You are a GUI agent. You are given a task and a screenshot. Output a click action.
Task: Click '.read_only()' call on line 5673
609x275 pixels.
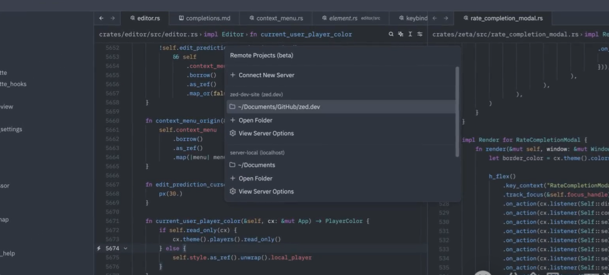pyautogui.click(x=261, y=239)
